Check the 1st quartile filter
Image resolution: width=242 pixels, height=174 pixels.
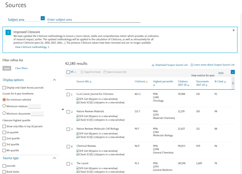click(4, 133)
